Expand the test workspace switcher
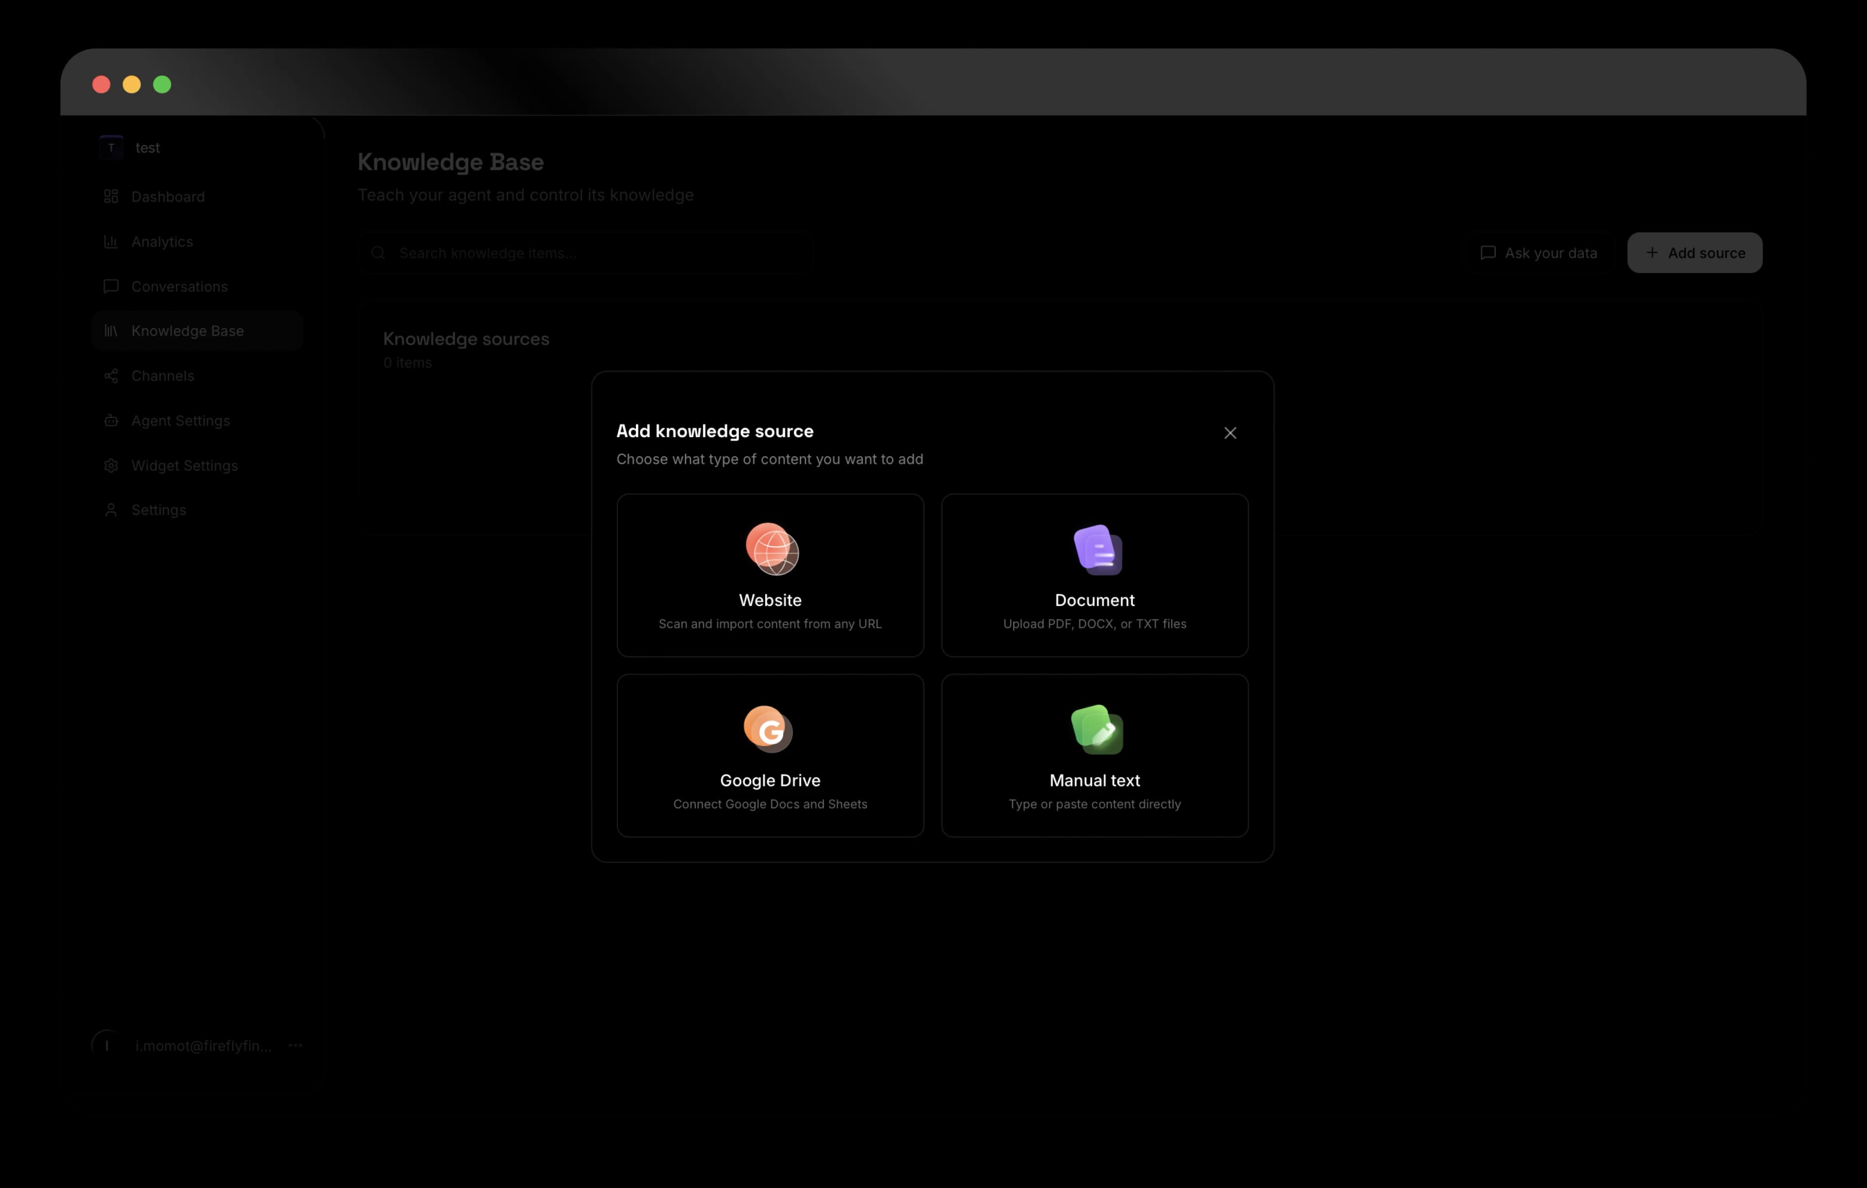 pyautogui.click(x=147, y=147)
